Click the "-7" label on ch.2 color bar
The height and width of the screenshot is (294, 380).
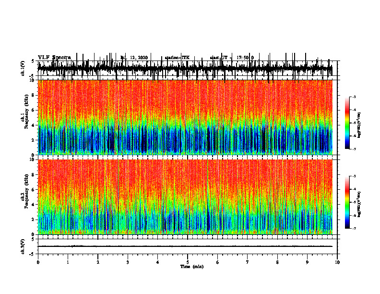354,229
